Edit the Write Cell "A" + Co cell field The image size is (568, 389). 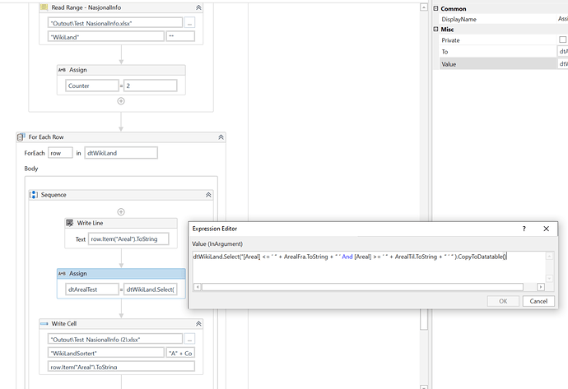(180, 353)
